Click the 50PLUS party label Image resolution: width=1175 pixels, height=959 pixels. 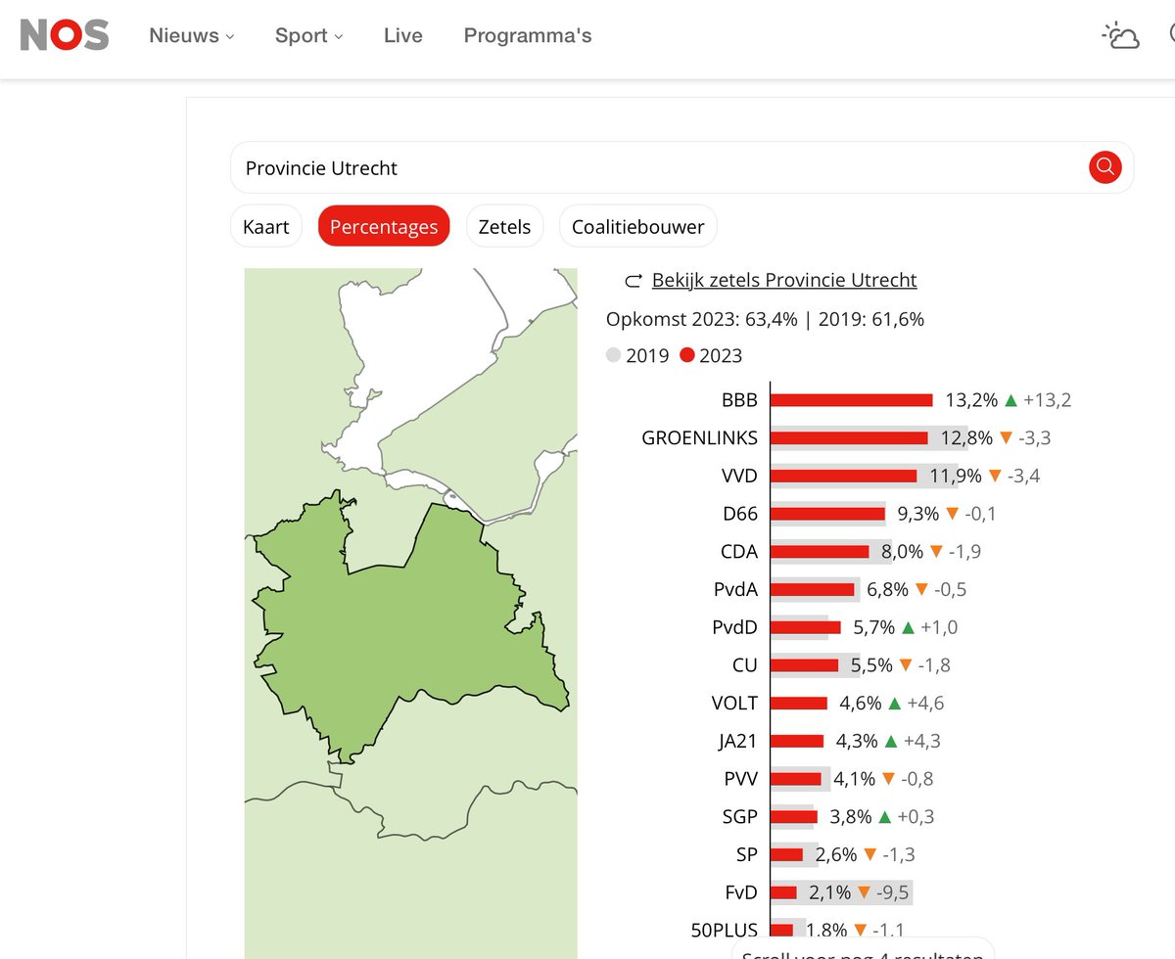pos(725,931)
